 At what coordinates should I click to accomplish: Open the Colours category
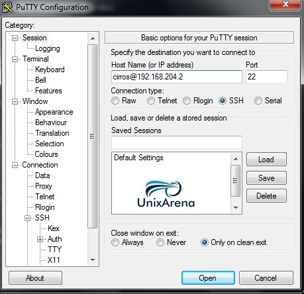(46, 154)
